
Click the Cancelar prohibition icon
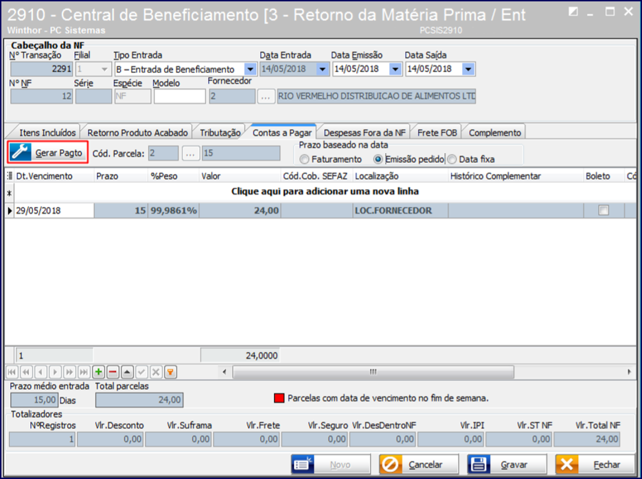[390, 465]
